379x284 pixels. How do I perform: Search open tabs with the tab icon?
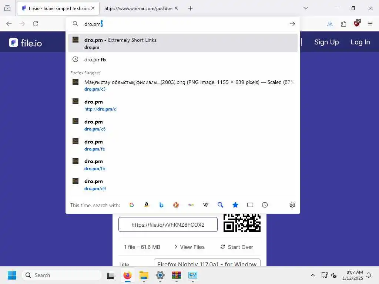pyautogui.click(x=250, y=205)
